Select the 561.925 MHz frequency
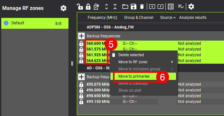The width and height of the screenshot is (224, 116). click(x=98, y=55)
